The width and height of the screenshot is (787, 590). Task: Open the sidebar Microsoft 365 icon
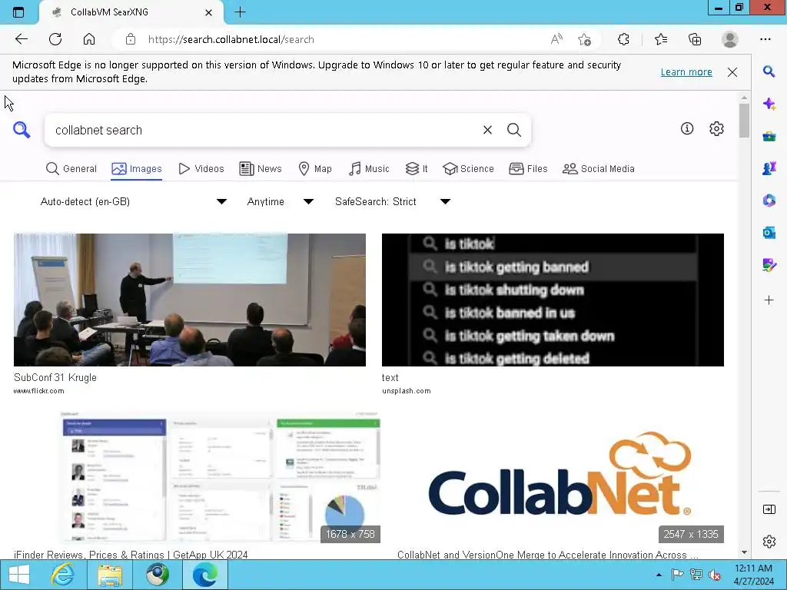coord(769,201)
